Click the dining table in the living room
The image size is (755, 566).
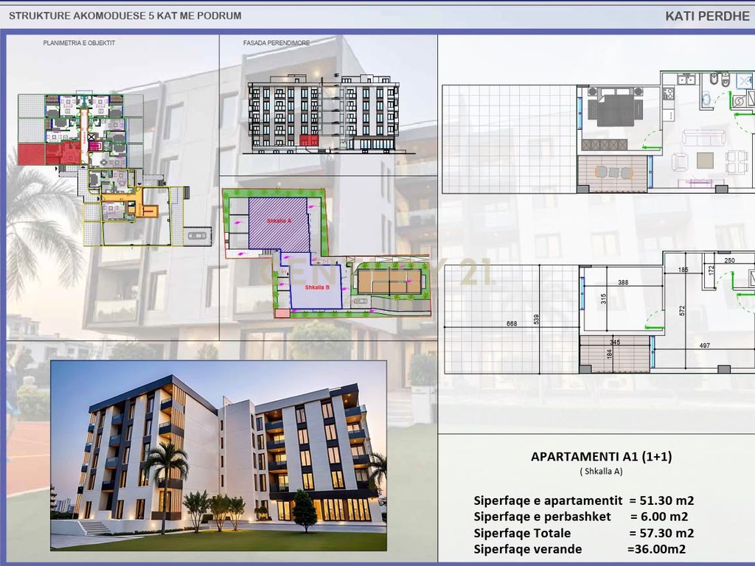click(x=737, y=162)
